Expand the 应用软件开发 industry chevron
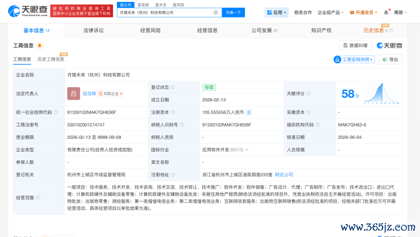Image resolution: width=420 pixels, height=237 pixels. (x=247, y=150)
